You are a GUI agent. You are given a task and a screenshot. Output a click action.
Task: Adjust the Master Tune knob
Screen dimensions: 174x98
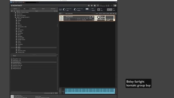75,10
